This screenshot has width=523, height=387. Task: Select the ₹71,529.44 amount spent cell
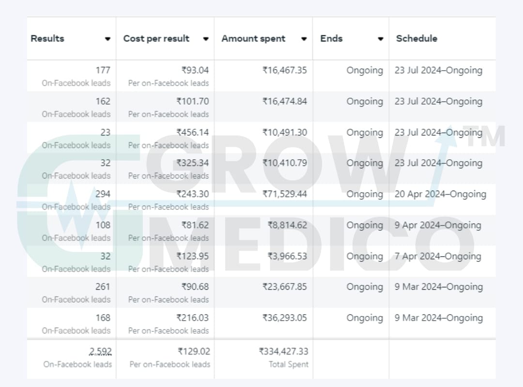point(285,194)
